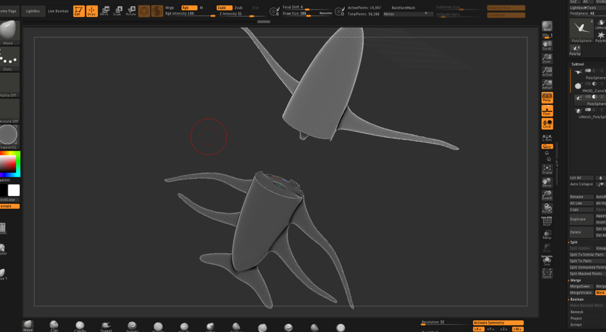
Task: Click the Move view icon in right shelf
Action: [547, 182]
